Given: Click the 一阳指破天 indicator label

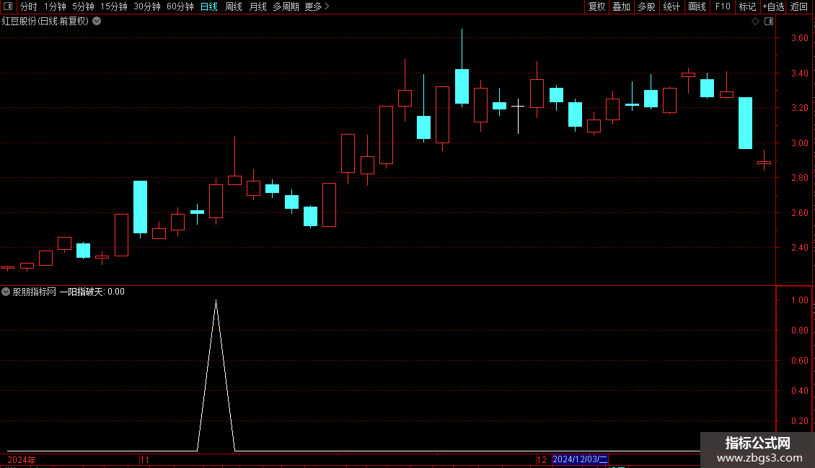Looking at the screenshot, I should click(81, 292).
